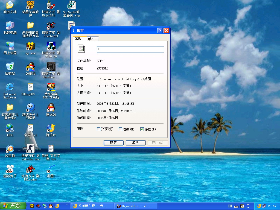
Task: Click the D2Loader shortcut icon
Action: tap(30, 169)
